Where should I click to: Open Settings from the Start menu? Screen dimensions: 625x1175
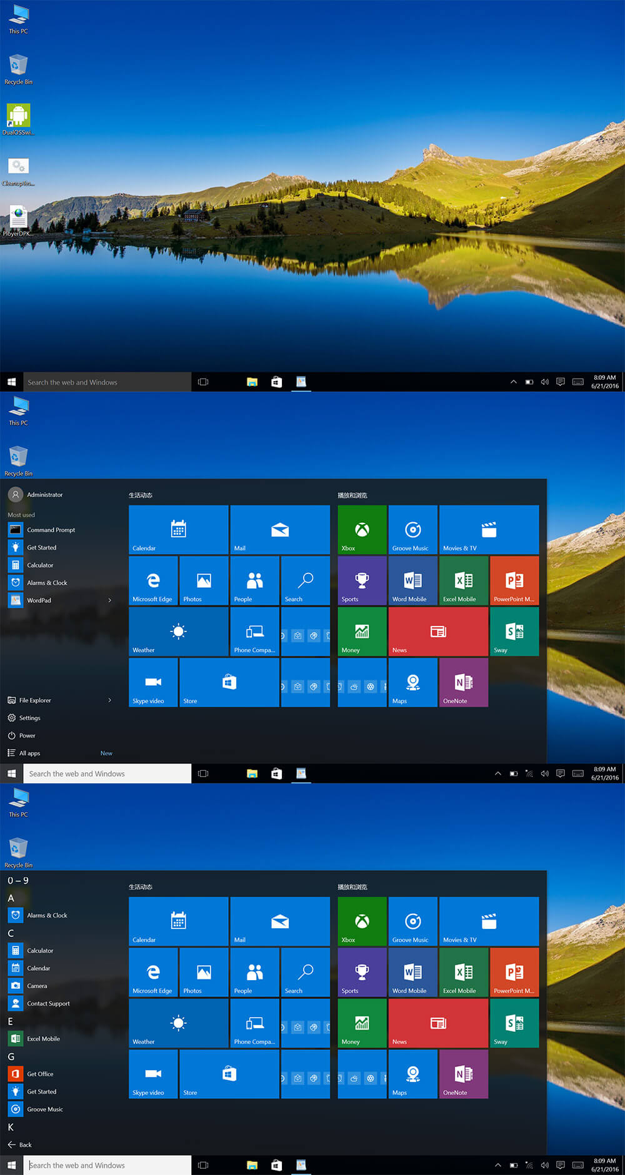pyautogui.click(x=61, y=718)
